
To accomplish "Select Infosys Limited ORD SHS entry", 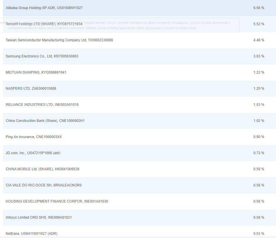I will click(139, 217).
